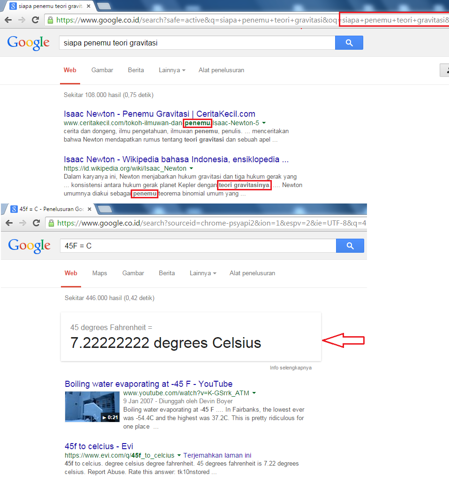Viewport: 449px width, 482px height.
Task: Expand the arrow next to the evi.com URL
Action: [179, 455]
